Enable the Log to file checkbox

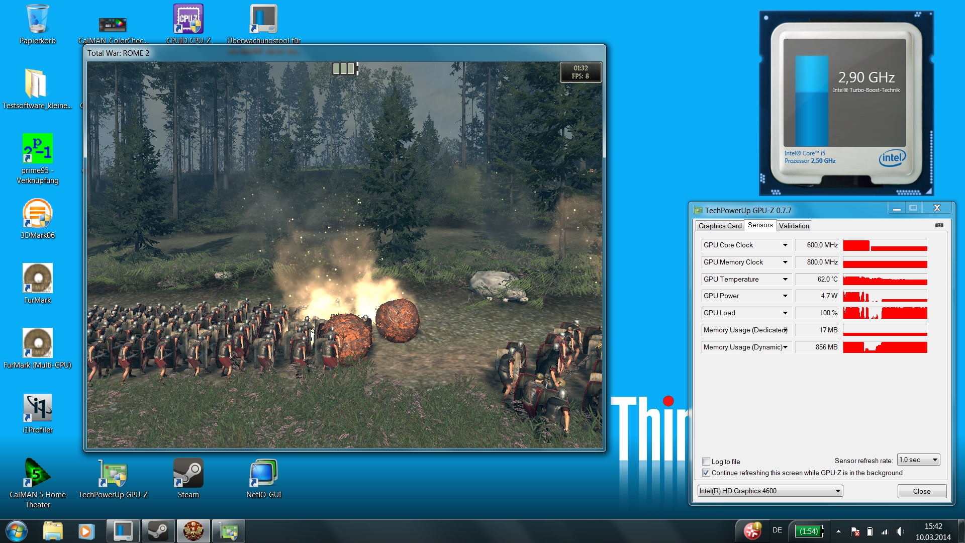pos(706,462)
